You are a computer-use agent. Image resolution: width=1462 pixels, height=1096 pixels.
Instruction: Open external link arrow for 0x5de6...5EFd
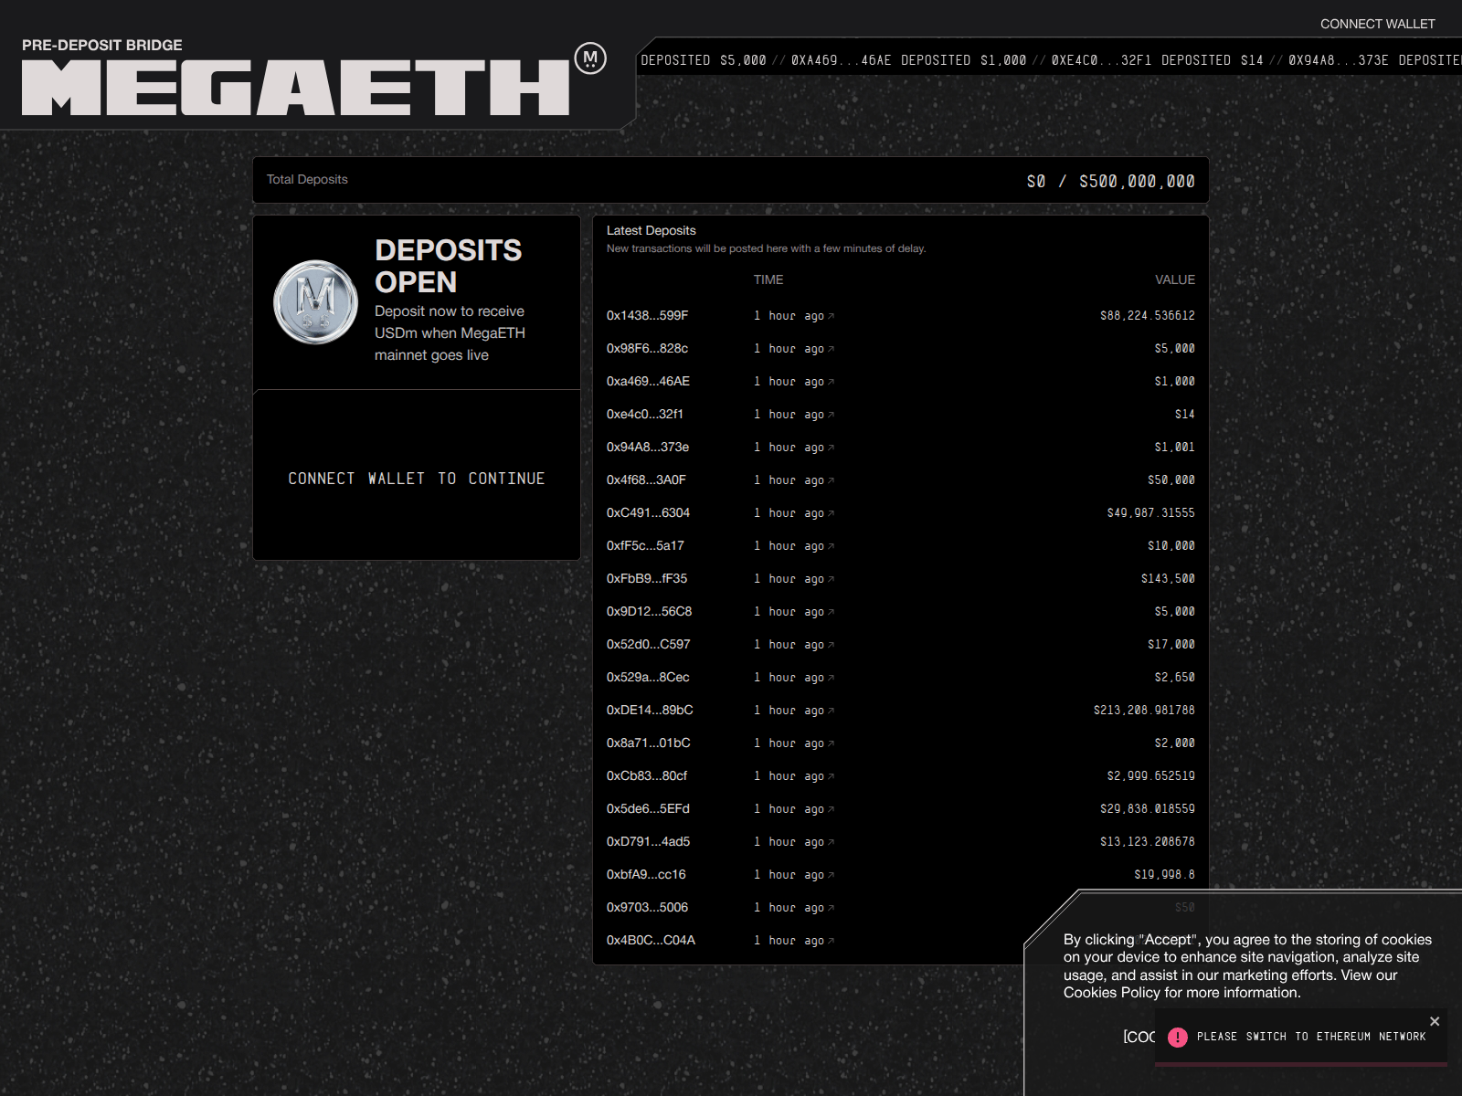point(831,809)
